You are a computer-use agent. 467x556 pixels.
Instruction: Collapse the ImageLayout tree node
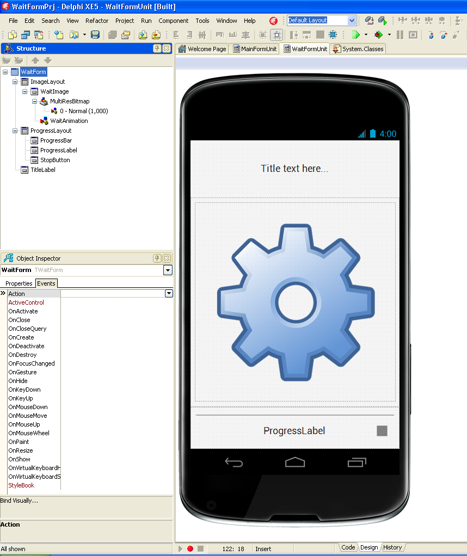click(15, 82)
